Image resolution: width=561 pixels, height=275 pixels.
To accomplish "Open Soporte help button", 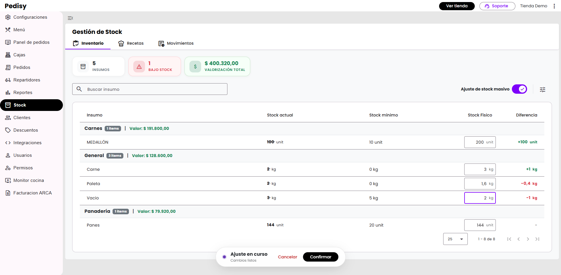I will pos(497,6).
